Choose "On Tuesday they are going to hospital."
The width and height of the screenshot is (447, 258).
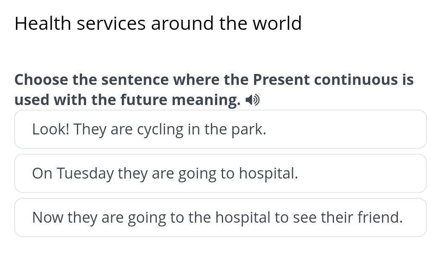tap(220, 173)
